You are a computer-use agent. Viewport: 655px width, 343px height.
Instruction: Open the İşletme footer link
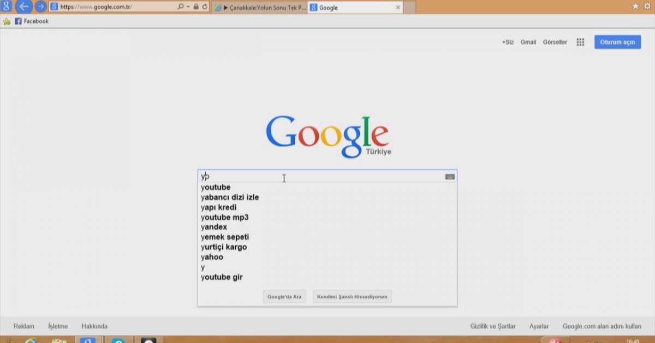pos(58,326)
